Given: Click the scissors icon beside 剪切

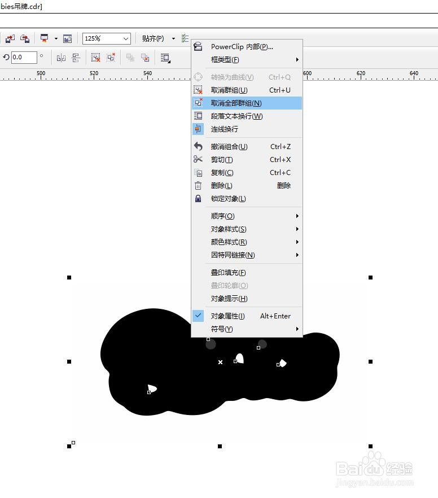Looking at the screenshot, I should pyautogui.click(x=198, y=159).
